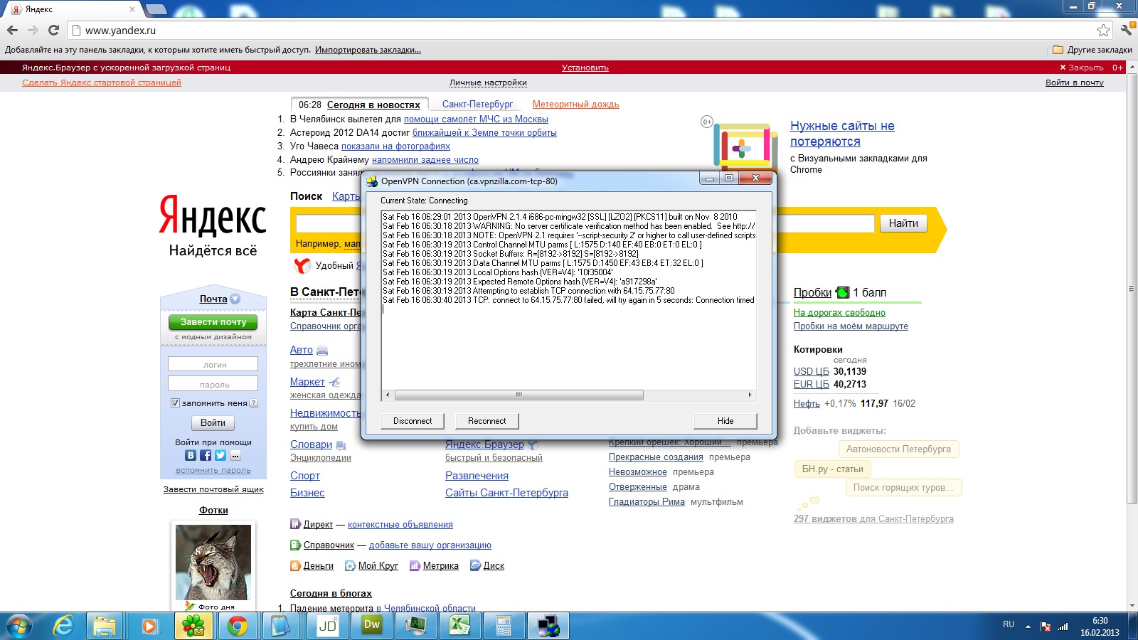
Task: Click the network tray icon with red X
Action: coord(1046,626)
